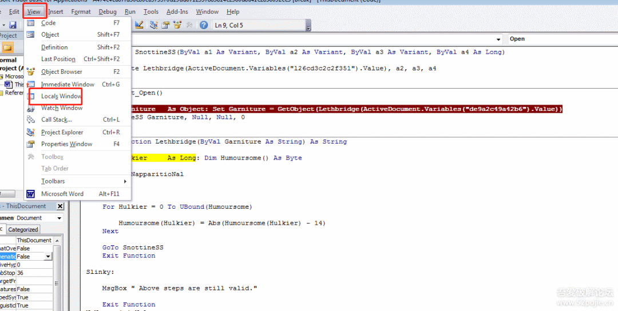Open the Document object dropdown in Properties panel
Screen dimensions: 618x311
[59, 218]
